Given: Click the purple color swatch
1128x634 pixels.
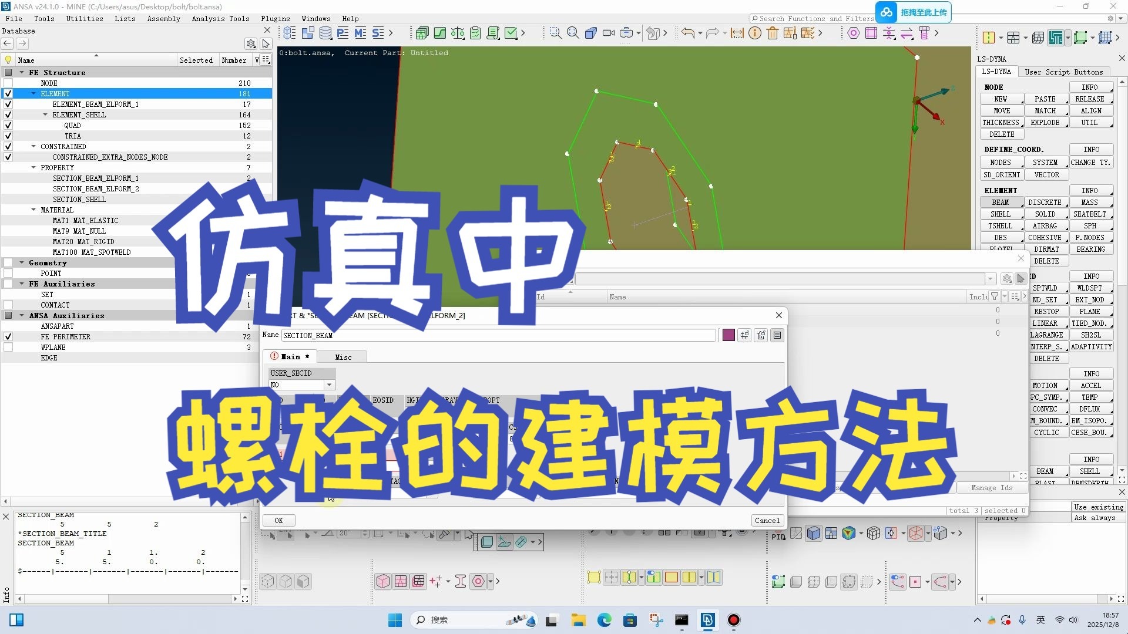Looking at the screenshot, I should pyautogui.click(x=728, y=335).
